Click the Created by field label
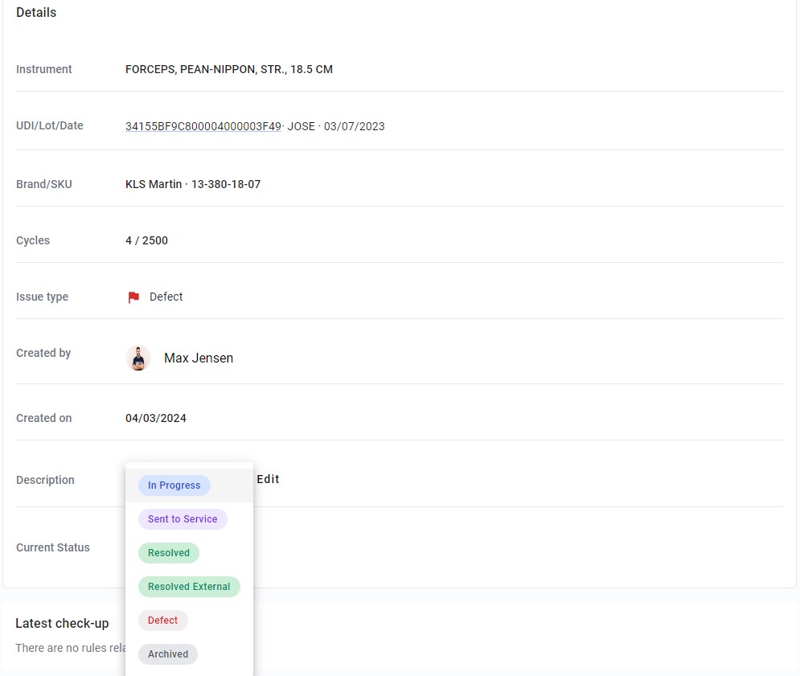The image size is (800, 676). click(x=43, y=353)
